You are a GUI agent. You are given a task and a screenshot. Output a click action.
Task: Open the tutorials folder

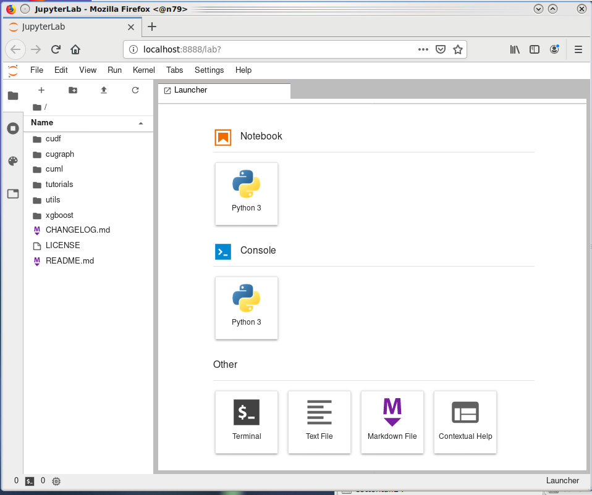click(x=88, y=185)
